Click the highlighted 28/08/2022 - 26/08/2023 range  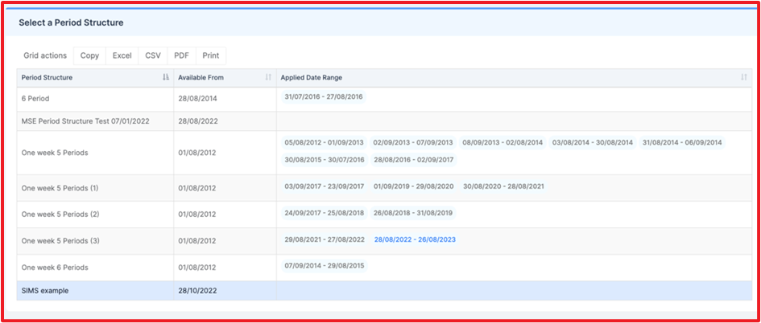415,239
